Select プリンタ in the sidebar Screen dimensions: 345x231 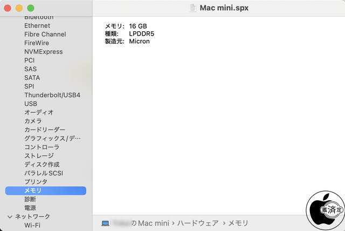36,182
